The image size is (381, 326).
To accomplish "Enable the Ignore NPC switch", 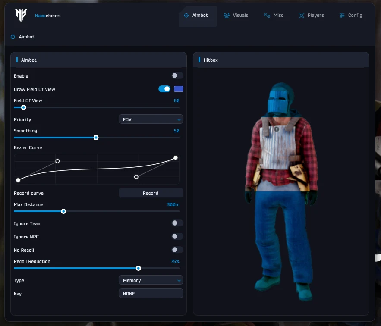I will point(177,236).
